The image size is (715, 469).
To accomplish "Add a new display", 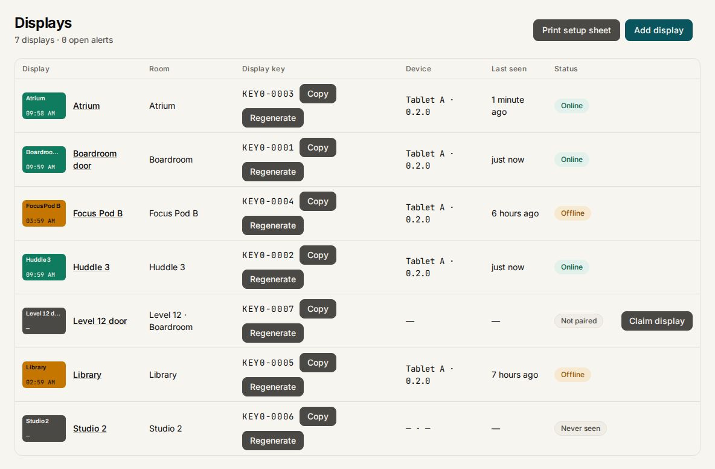I will pyautogui.click(x=658, y=30).
